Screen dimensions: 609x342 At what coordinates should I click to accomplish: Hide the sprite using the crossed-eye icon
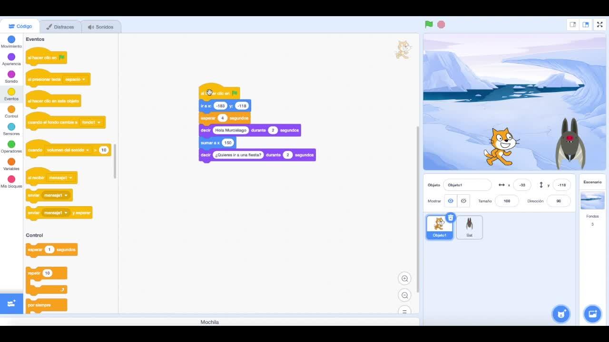pyautogui.click(x=463, y=201)
